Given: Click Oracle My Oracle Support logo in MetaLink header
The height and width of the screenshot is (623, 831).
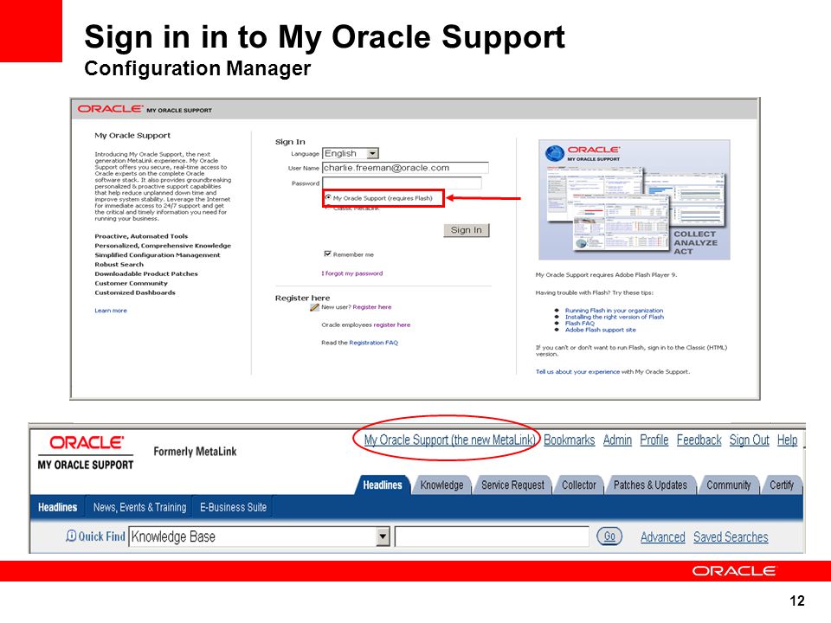Looking at the screenshot, I should (86, 453).
